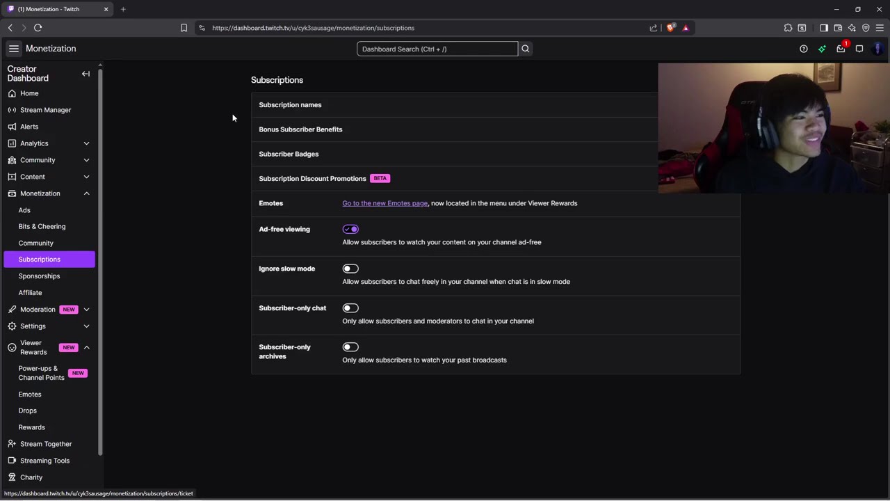Viewport: 890px width, 501px height.
Task: Open the Twitch help question-mark icon
Action: coord(804,49)
